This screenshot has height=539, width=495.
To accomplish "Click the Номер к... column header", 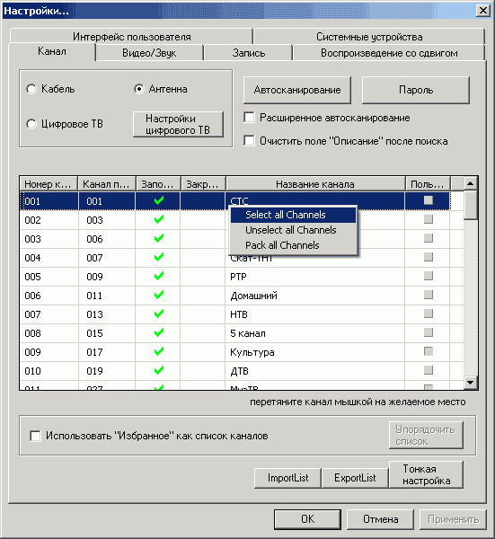I will click(x=49, y=184).
